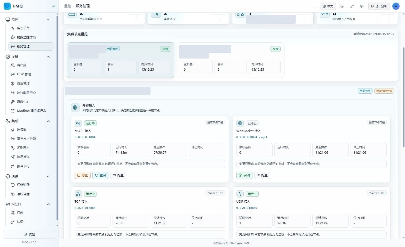Viewport: 405px width, 247px height.
Task: Open 设备追踪 page
Action: [x=31, y=185]
